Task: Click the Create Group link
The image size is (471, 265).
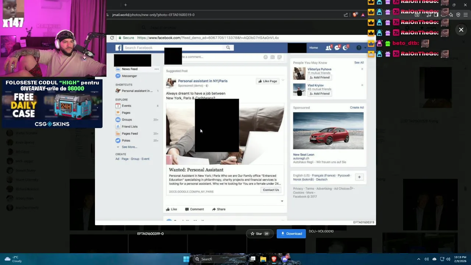Action: (135, 159)
